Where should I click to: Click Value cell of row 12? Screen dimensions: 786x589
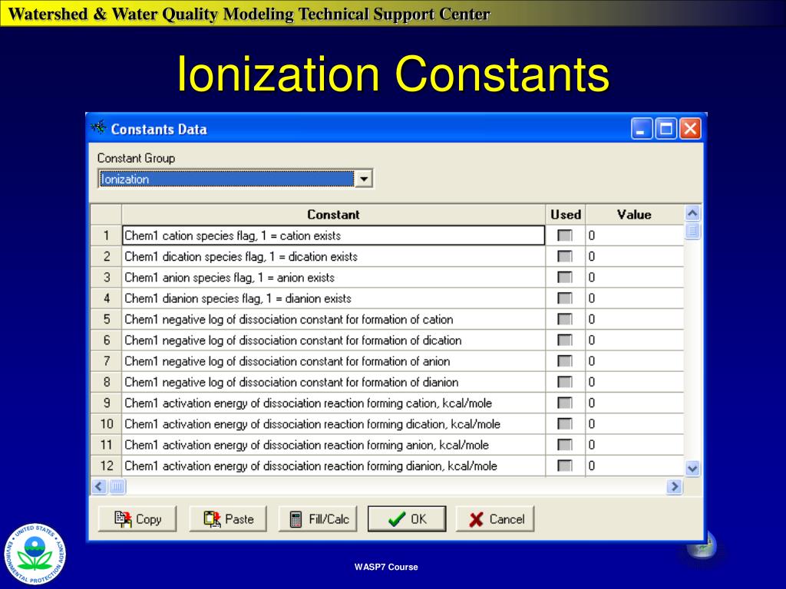[x=635, y=466]
